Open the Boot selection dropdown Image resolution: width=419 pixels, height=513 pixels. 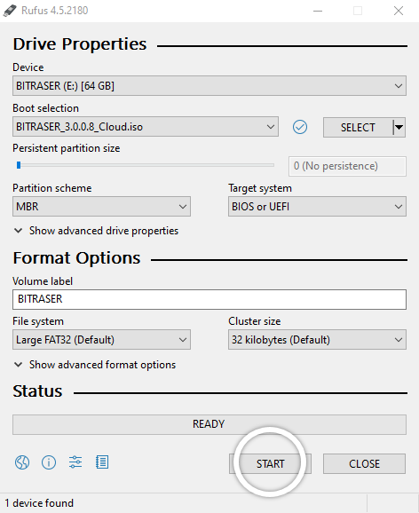146,127
